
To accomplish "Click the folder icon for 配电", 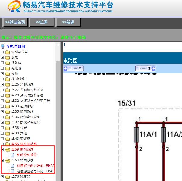I will [8, 58].
